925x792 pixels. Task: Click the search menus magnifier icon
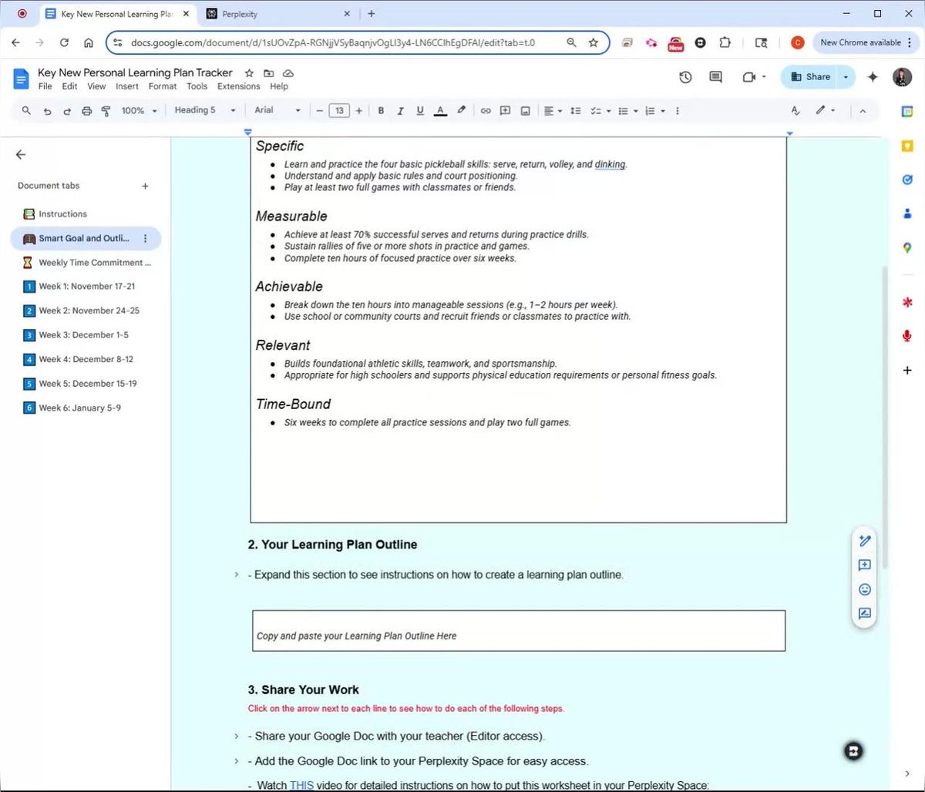click(26, 111)
